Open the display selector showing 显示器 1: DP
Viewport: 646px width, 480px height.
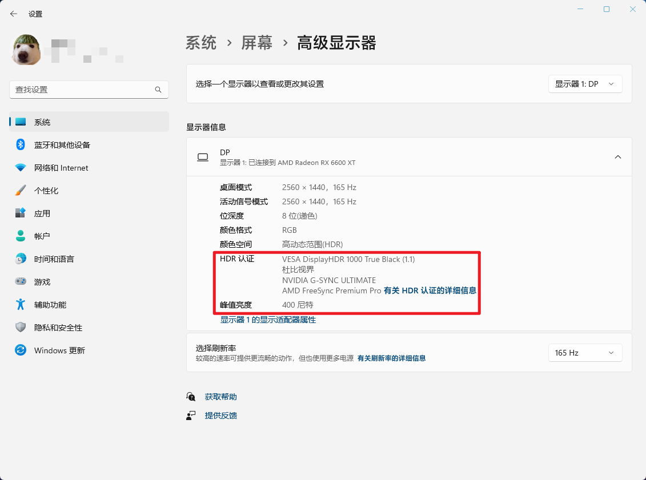coord(585,83)
